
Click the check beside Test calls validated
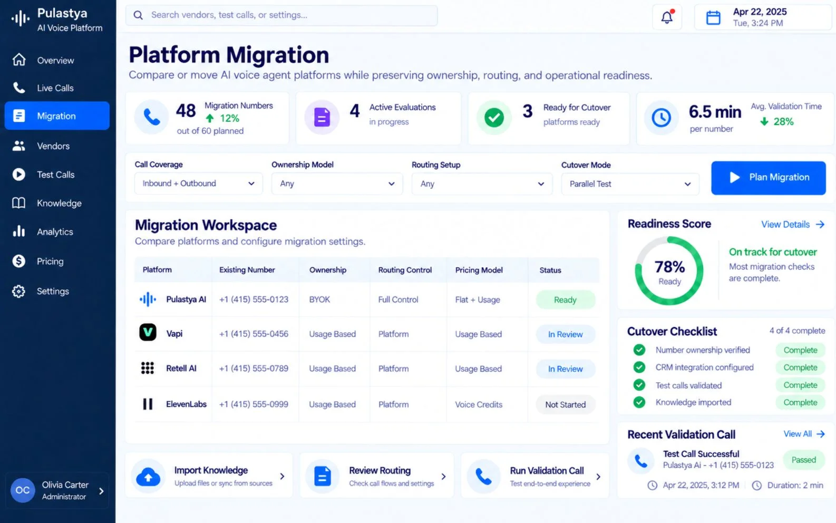click(x=639, y=385)
